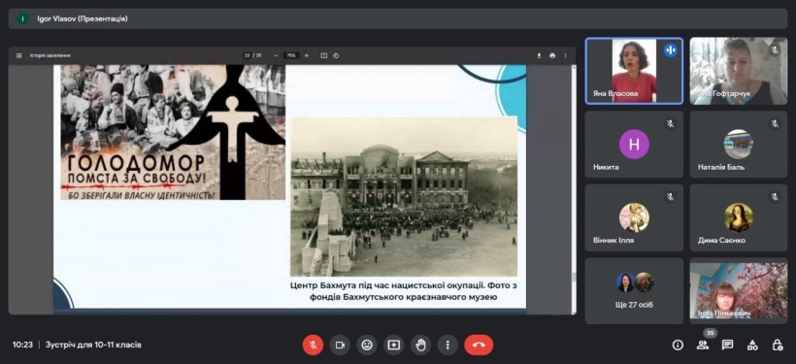Select Яна Власова video tile
Image resolution: width=796 pixels, height=364 pixels.
coord(634,71)
